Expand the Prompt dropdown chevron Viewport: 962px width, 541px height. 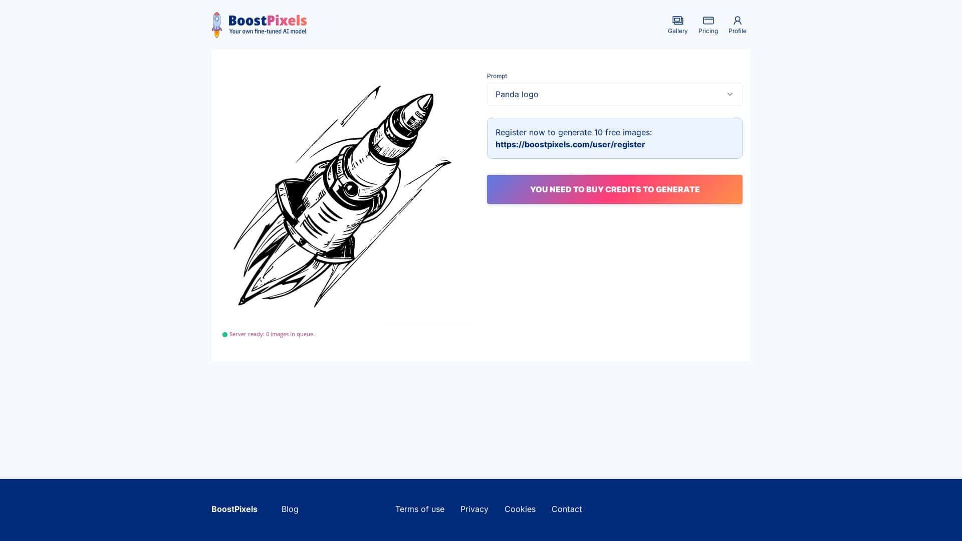point(730,94)
